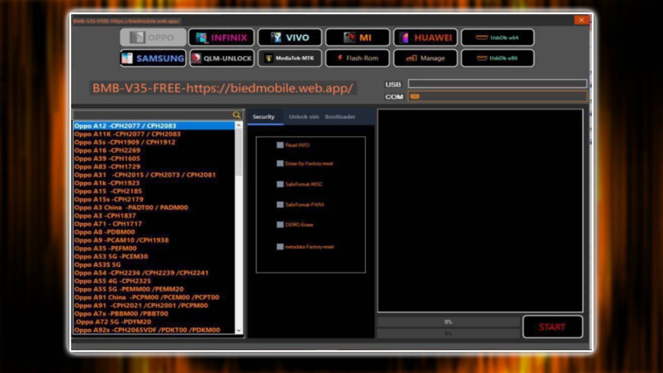Open the VIVO section

click(289, 37)
